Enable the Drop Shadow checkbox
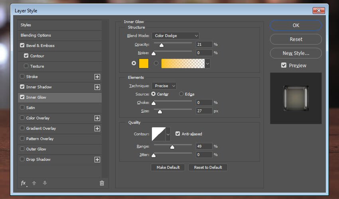This screenshot has height=199, width=339. click(x=22, y=159)
